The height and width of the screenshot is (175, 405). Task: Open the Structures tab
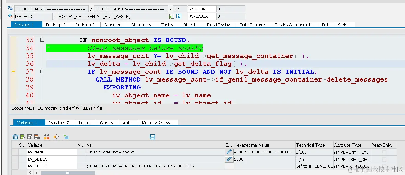tap(141, 25)
